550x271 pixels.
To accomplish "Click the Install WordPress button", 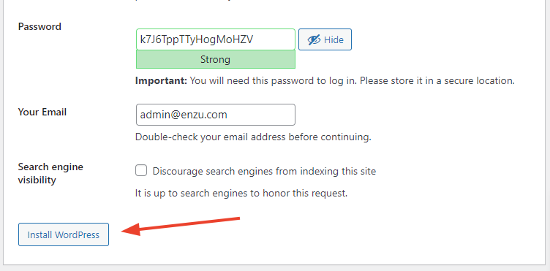I will click(x=64, y=234).
